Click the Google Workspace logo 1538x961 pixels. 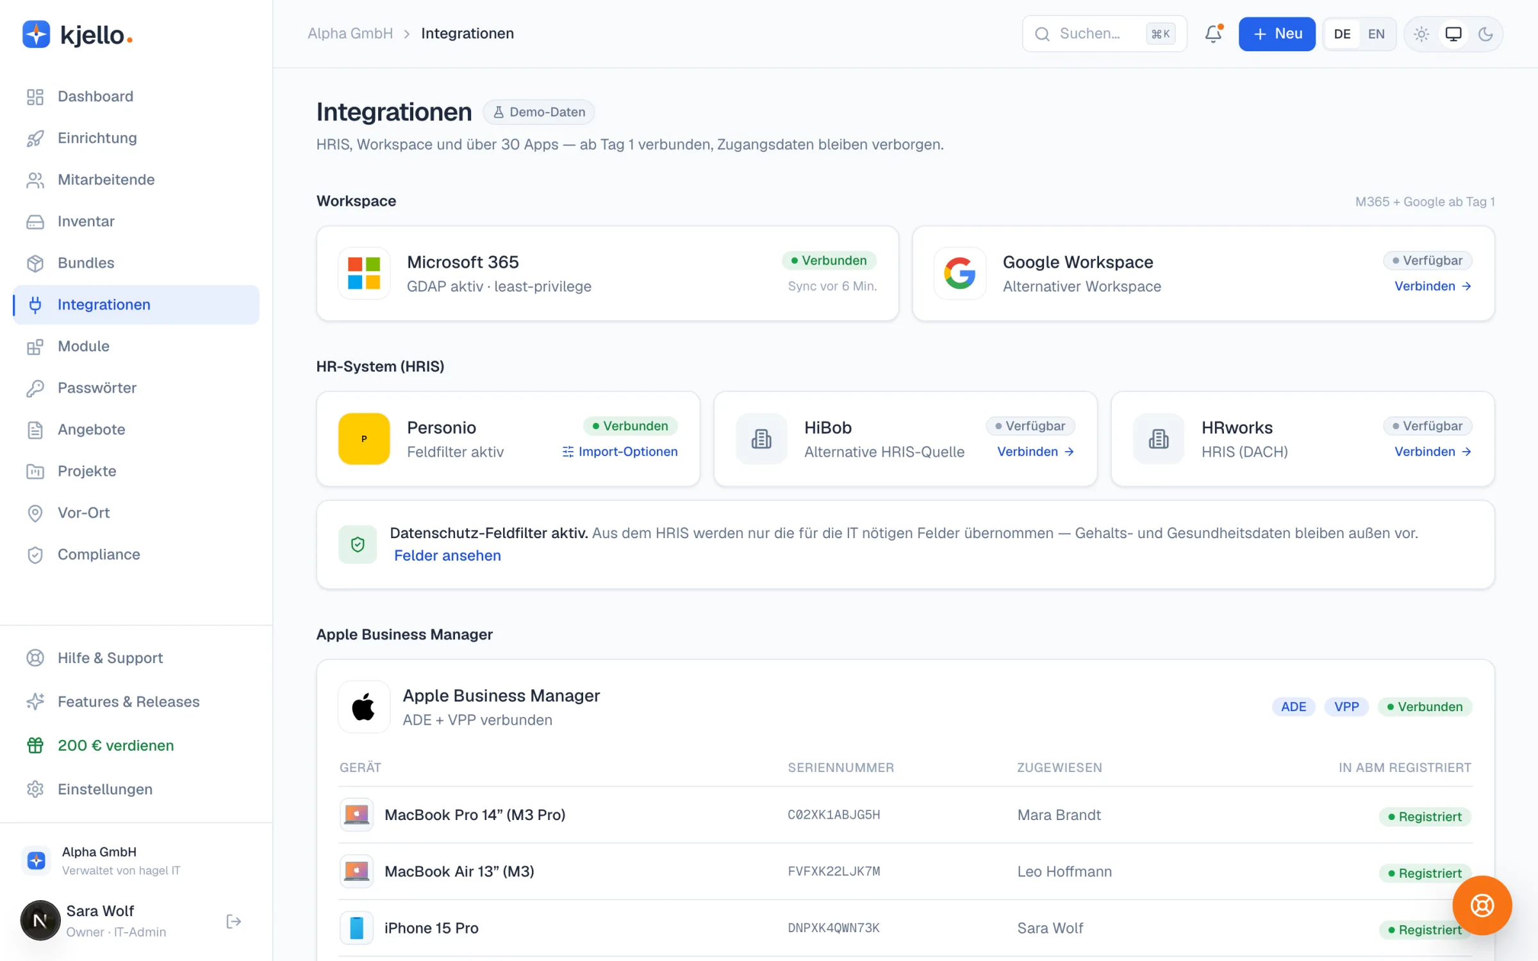960,273
